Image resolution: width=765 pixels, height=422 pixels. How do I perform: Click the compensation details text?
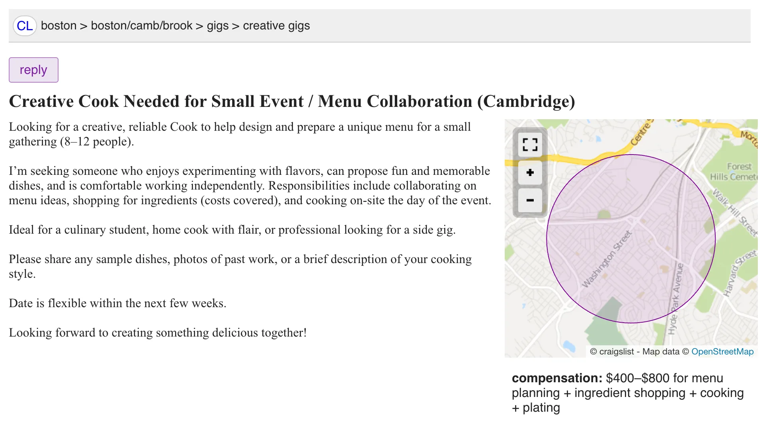click(627, 393)
